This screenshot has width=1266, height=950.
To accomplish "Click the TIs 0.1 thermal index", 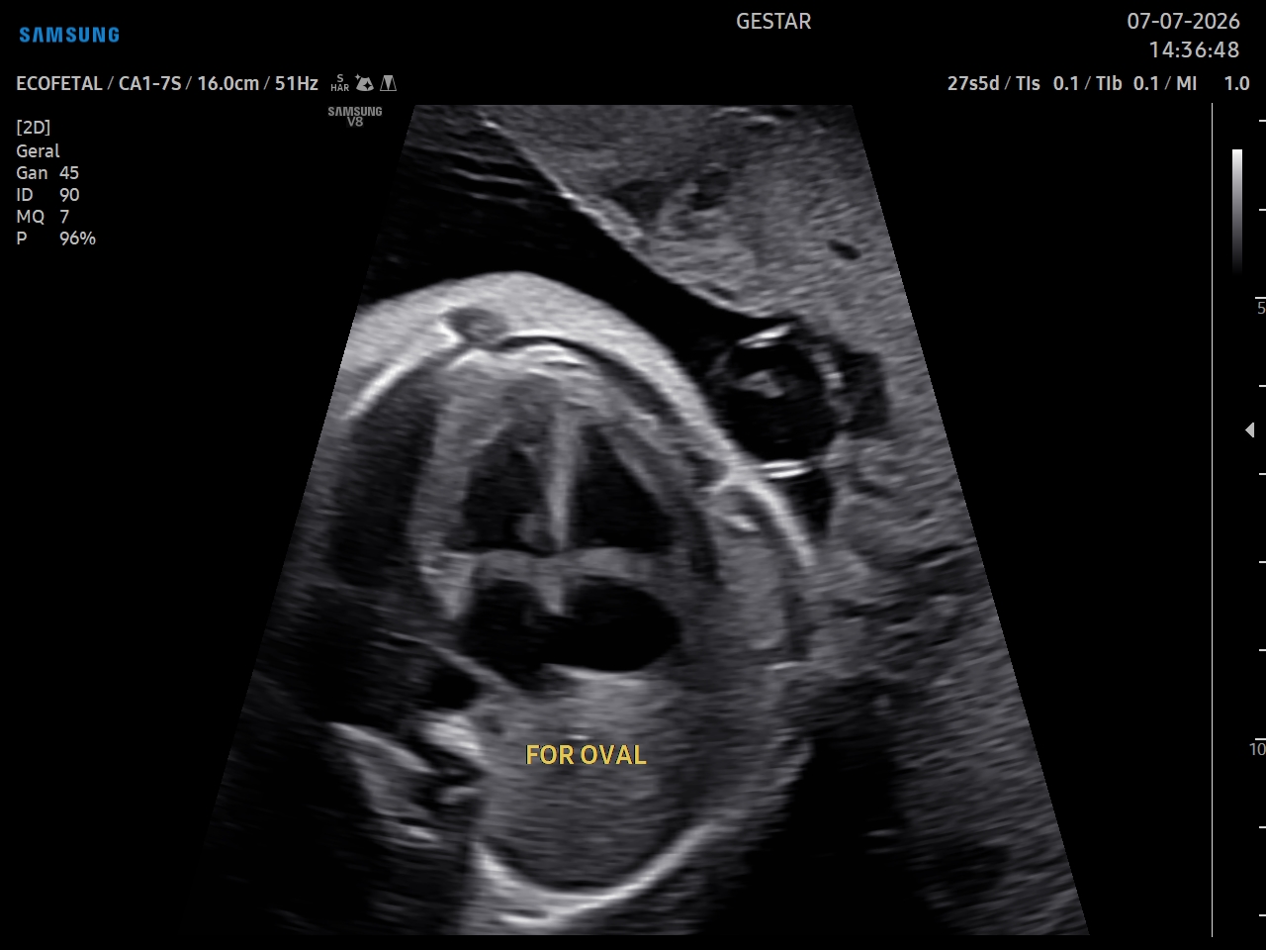I will (x=1047, y=83).
